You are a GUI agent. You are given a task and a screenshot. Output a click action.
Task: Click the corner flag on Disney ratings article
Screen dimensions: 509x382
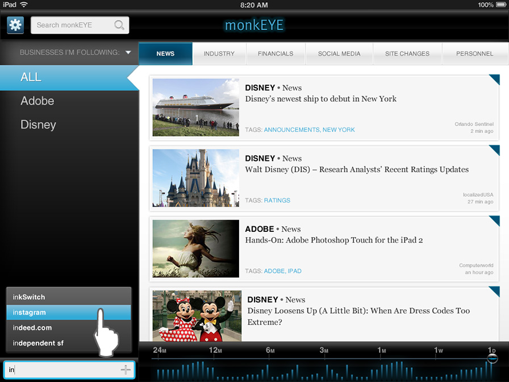(x=494, y=151)
